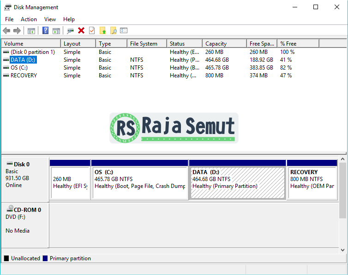Click the drive icon beside RECOVERY
The height and width of the screenshot is (275, 348).
click(6, 76)
